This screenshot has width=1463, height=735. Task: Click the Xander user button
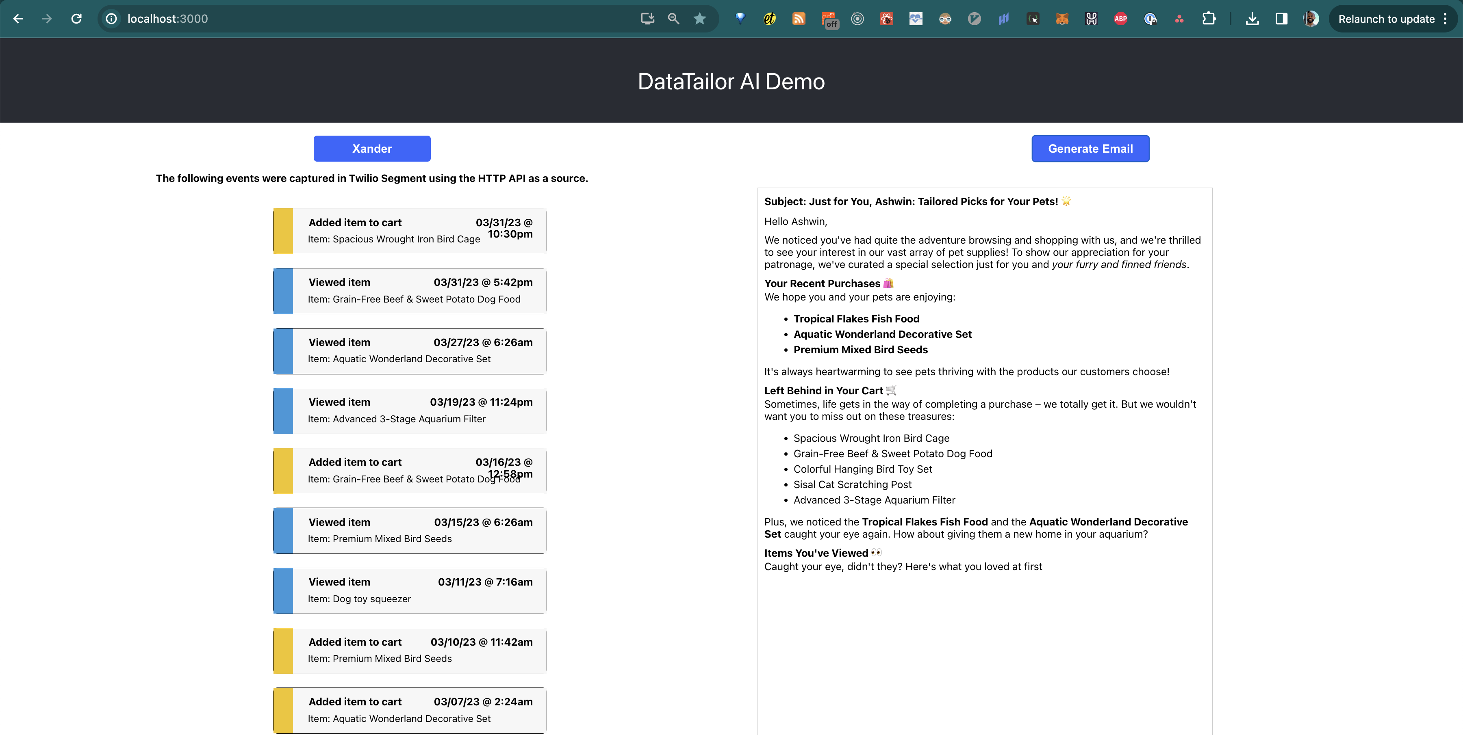click(372, 149)
